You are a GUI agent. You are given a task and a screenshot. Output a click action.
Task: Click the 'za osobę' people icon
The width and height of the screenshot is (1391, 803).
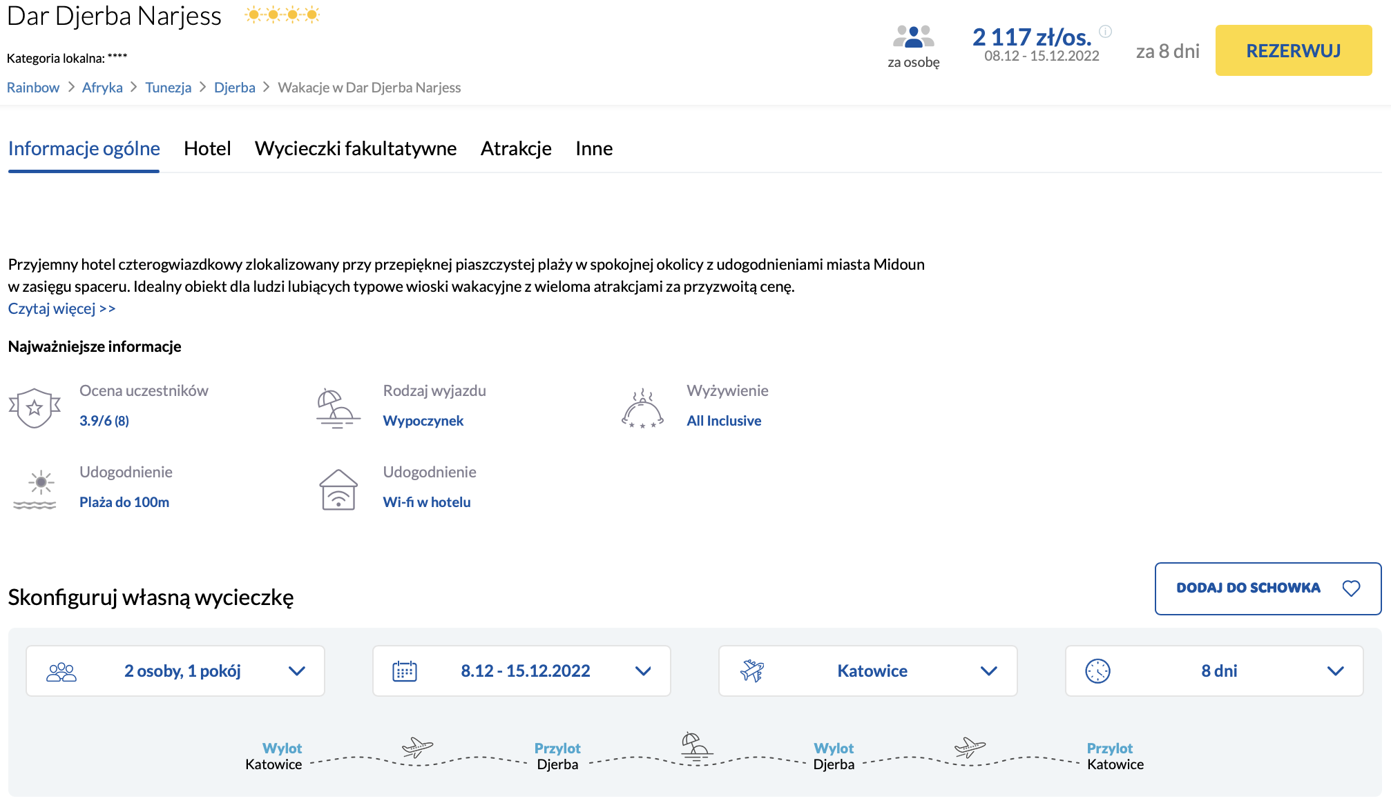(913, 37)
